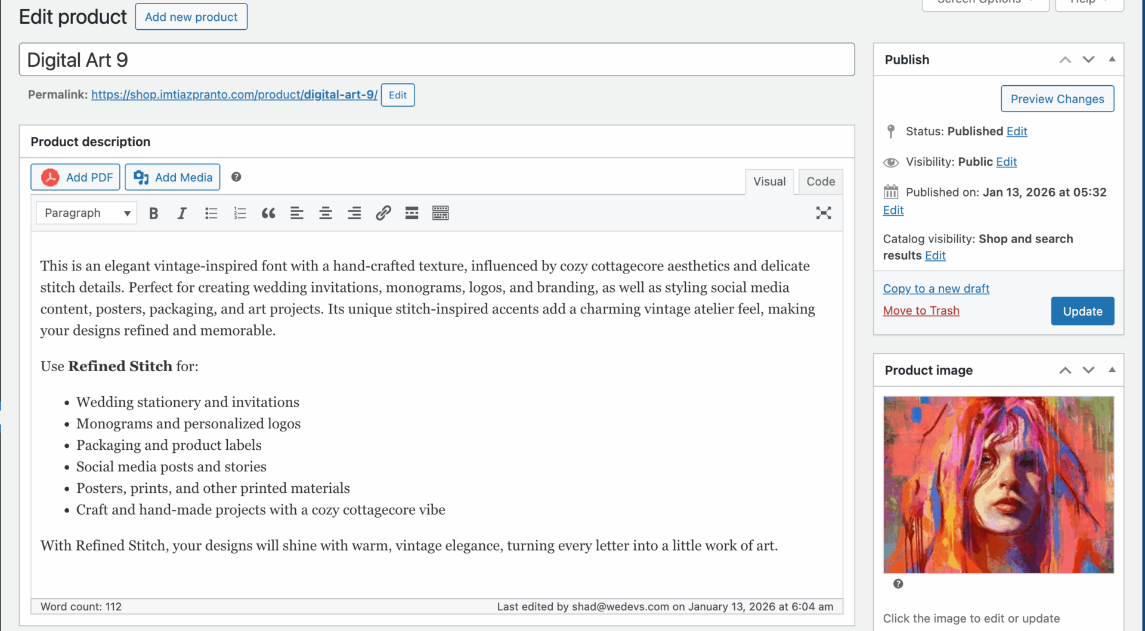This screenshot has width=1145, height=631.
Task: Click the Update button
Action: (1082, 310)
